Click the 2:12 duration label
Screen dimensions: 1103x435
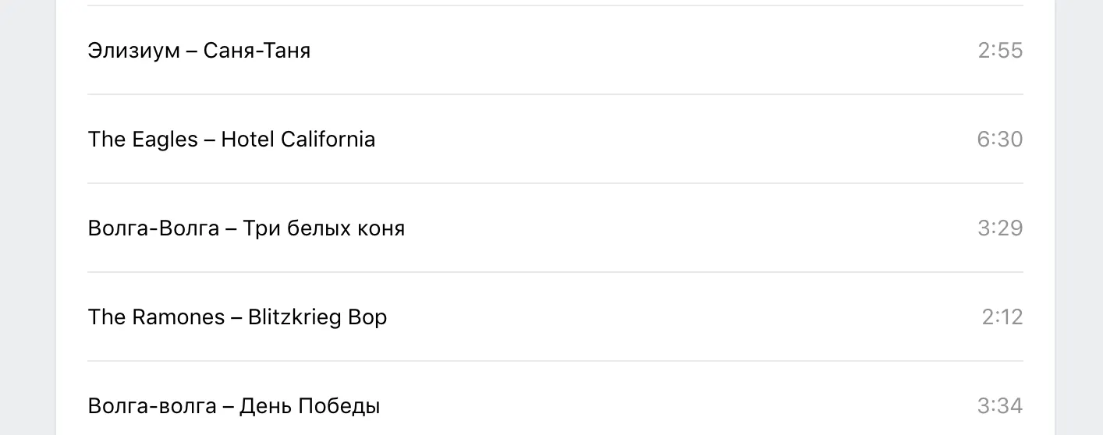tap(1002, 317)
